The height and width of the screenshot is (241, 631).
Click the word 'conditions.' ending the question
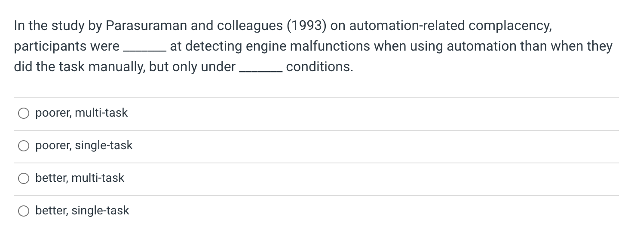pyautogui.click(x=319, y=67)
